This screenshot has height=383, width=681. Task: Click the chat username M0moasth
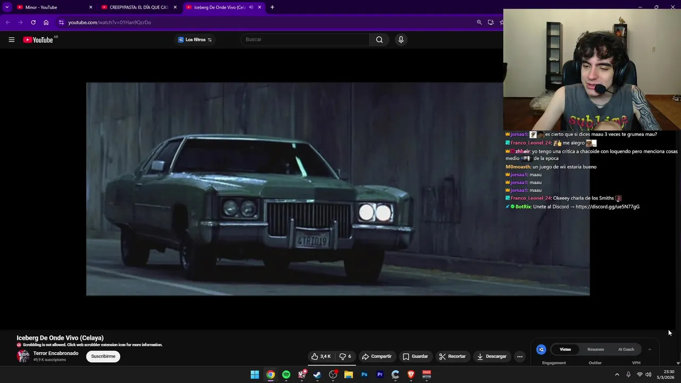[x=518, y=166]
